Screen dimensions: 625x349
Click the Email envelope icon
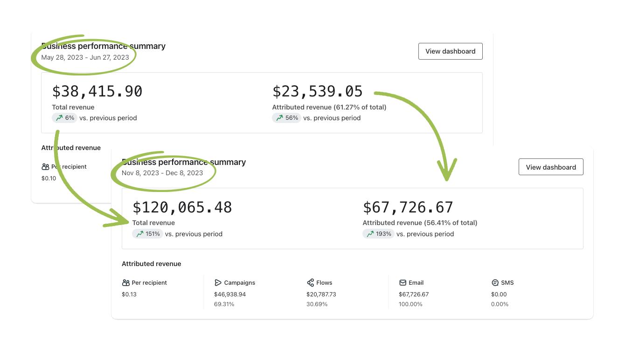point(403,283)
